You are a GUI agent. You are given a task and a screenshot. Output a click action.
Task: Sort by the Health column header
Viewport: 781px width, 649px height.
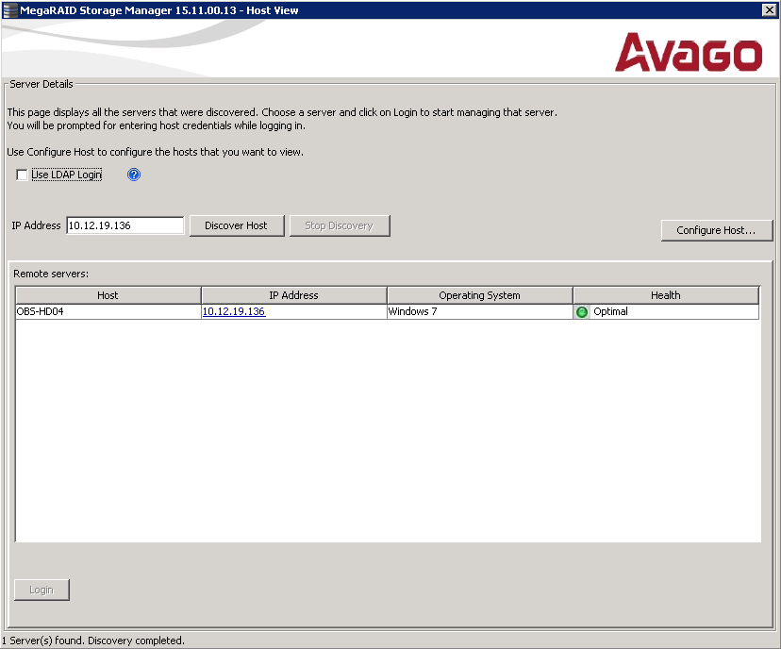pyautogui.click(x=666, y=295)
